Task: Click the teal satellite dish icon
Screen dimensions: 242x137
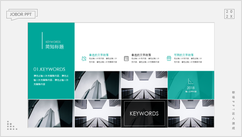Action: pos(84,59)
